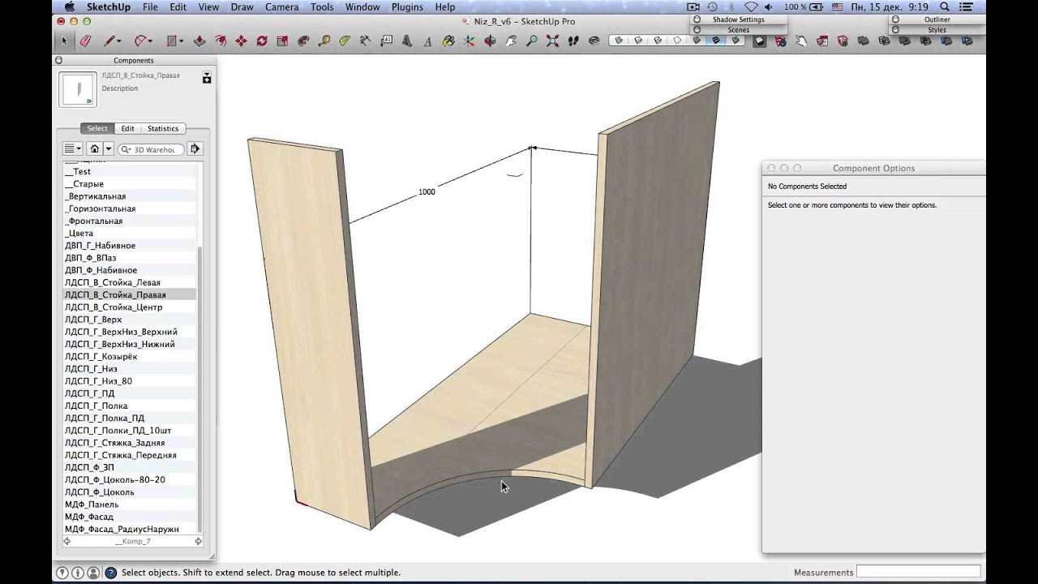Click the Measurements input box

click(918, 572)
